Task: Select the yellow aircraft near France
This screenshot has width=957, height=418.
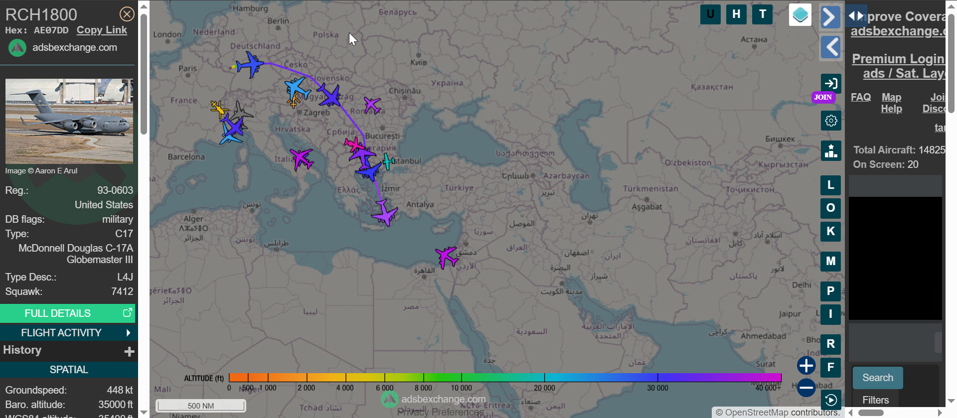Action: click(x=218, y=109)
